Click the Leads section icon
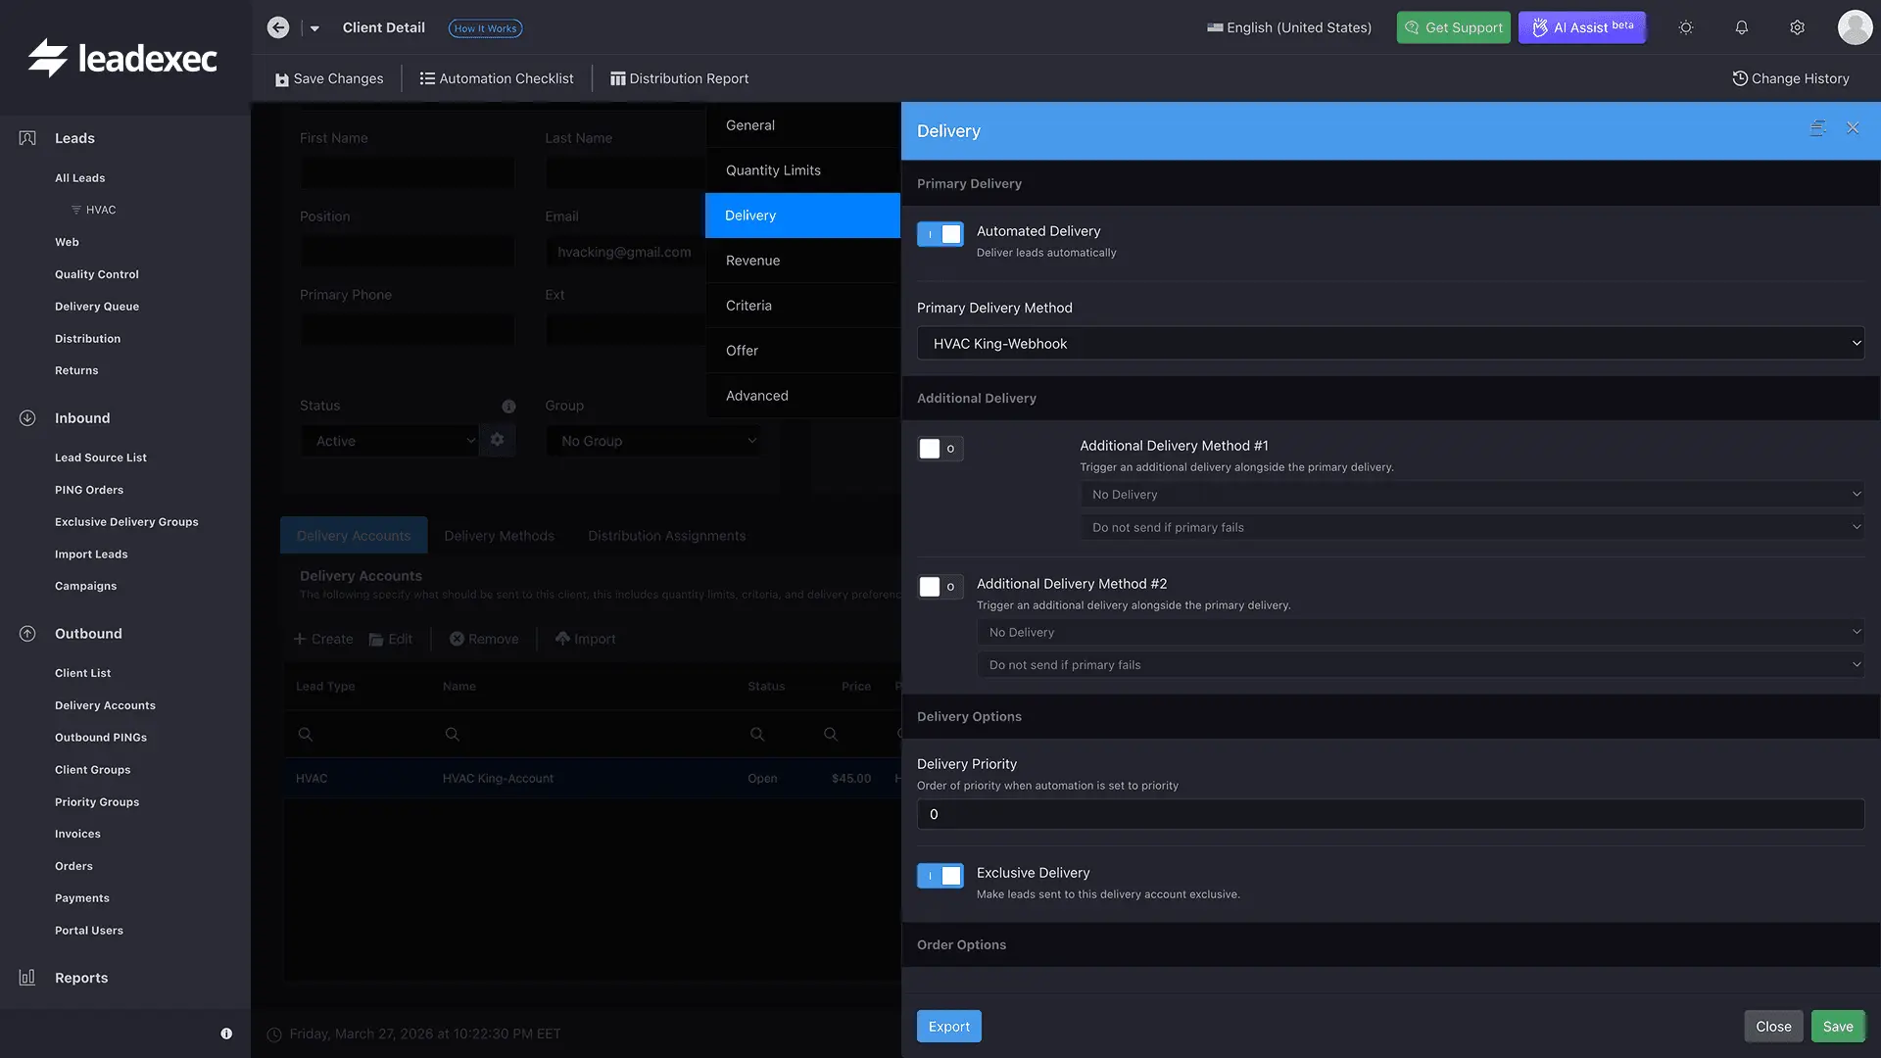 tap(27, 138)
